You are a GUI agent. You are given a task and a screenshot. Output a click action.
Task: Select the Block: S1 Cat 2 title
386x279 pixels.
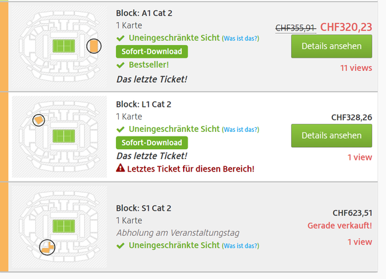144,208
